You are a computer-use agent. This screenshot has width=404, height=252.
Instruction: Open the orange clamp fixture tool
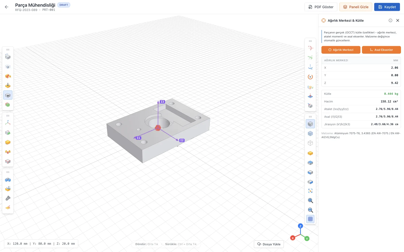(x=8, y=152)
